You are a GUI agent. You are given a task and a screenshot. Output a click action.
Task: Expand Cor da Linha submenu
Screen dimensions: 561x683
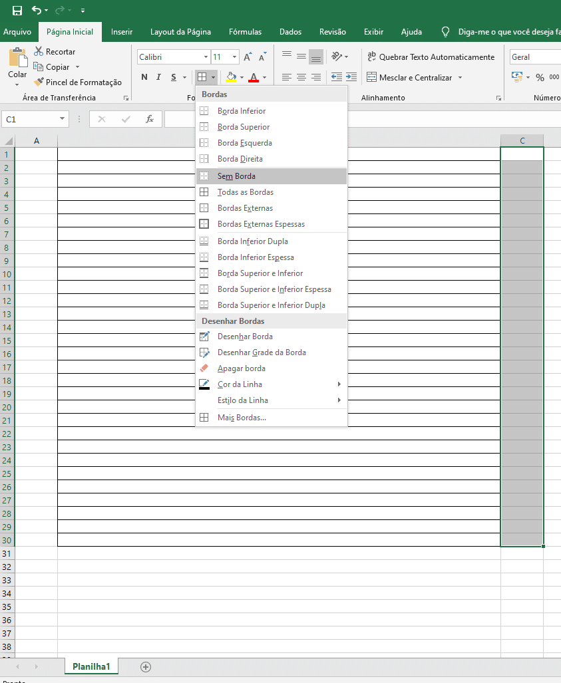click(x=271, y=384)
